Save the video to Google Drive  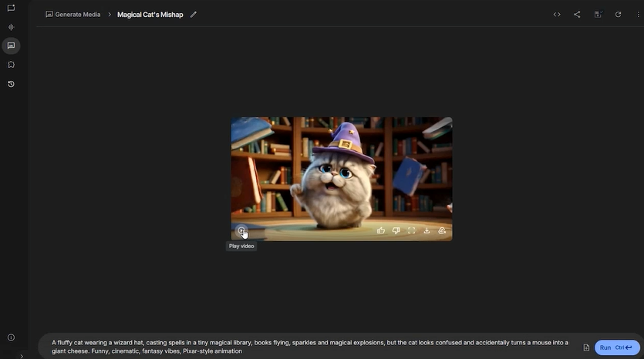pyautogui.click(x=442, y=230)
